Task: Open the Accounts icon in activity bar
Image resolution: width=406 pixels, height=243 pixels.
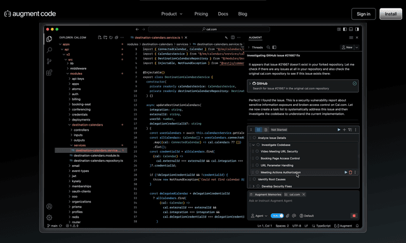Action: click(49, 206)
